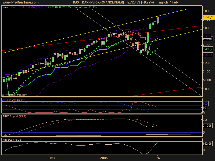Click the green 5.360,7 value tag
This screenshot has width=215, height=161.
tap(208, 49)
